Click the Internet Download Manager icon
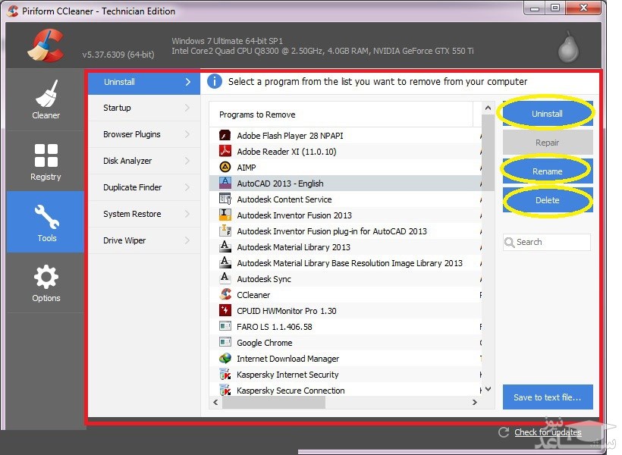This screenshot has width=622, height=455. pos(225,359)
